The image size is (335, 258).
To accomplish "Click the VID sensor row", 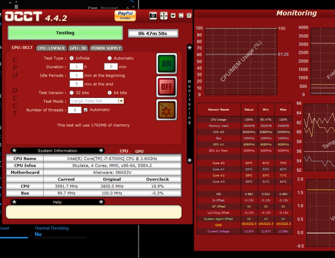I will (245, 194).
